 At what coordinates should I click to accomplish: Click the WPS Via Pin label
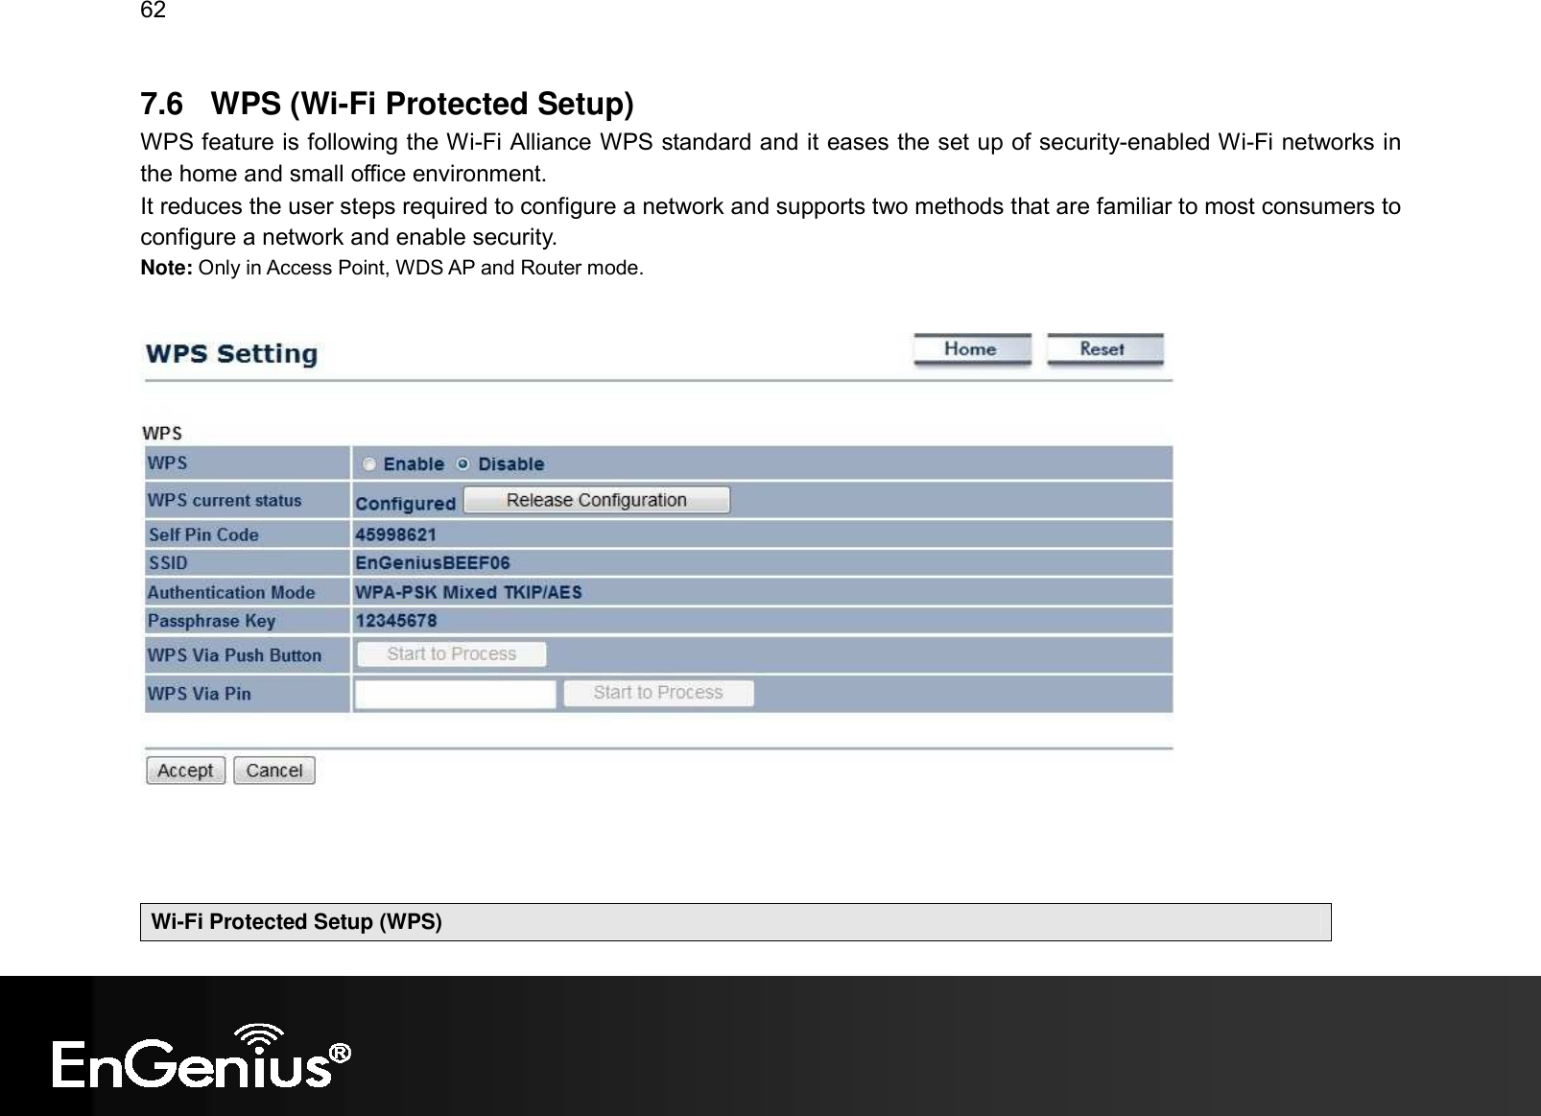click(199, 693)
